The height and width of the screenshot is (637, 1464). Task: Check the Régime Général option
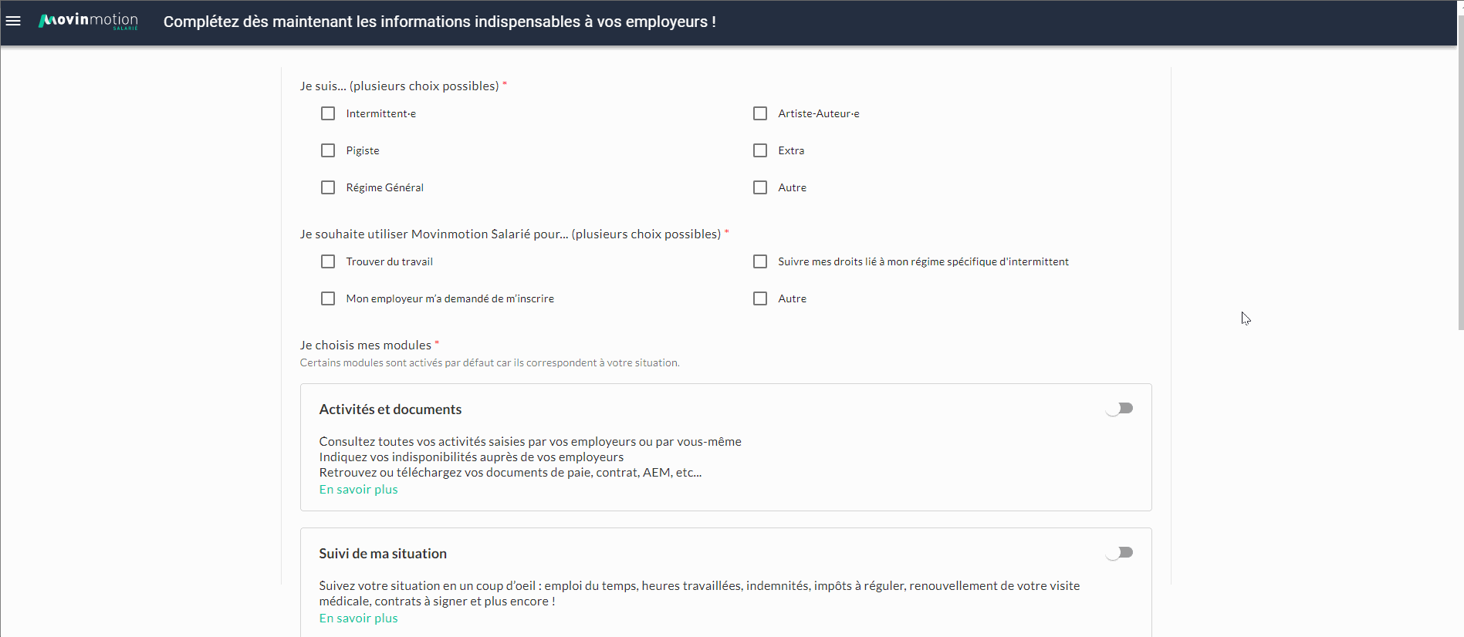pos(328,187)
